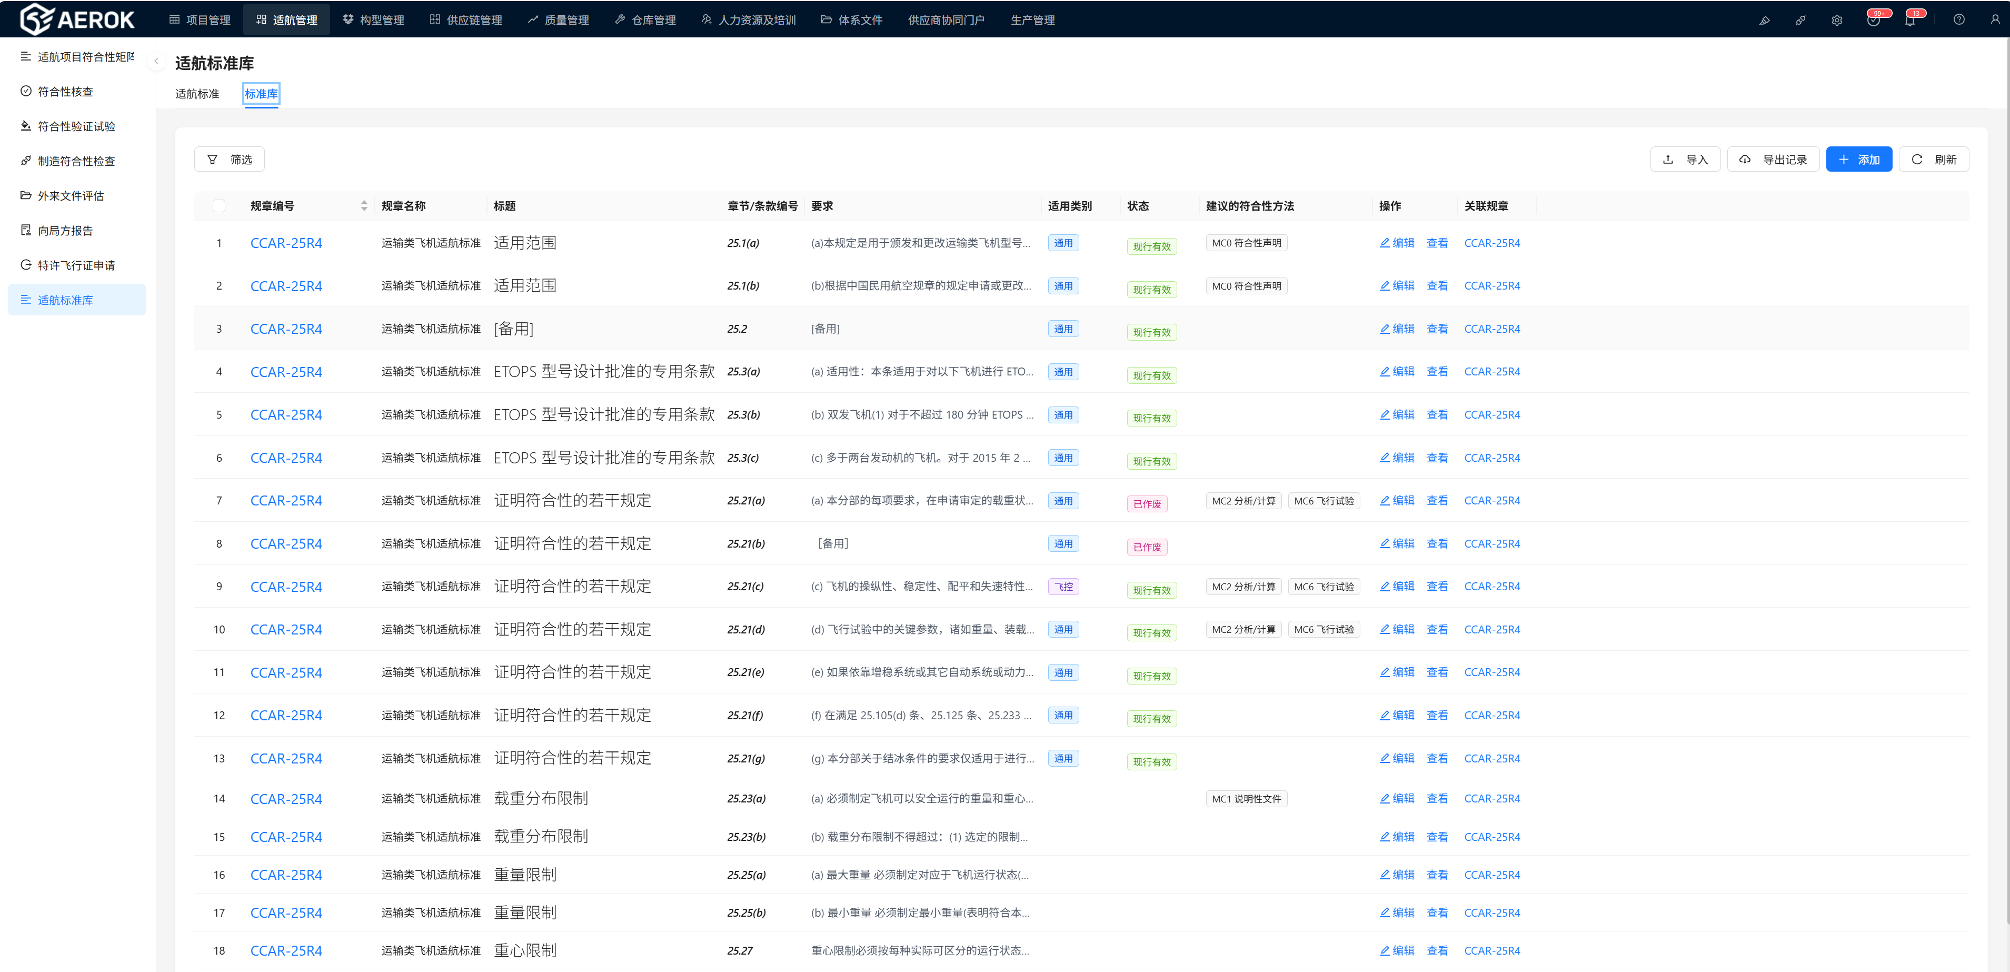
Task: Open CCAR-25R4 link in row 7
Action: 285,500
